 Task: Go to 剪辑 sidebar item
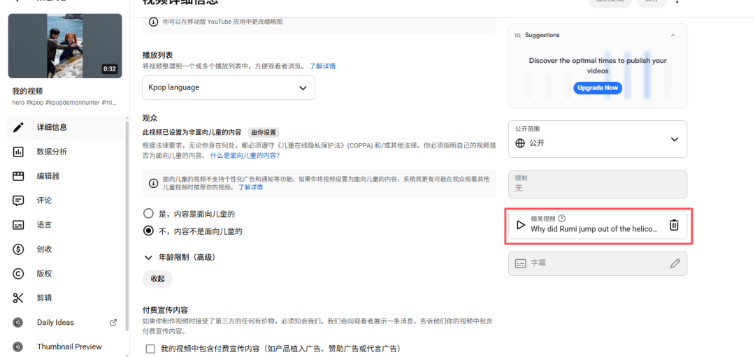point(64,298)
